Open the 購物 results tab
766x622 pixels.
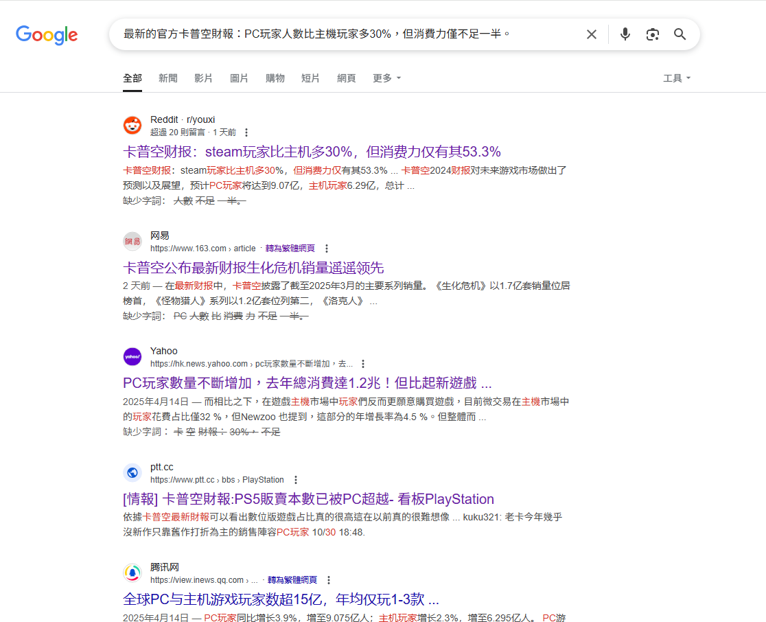point(275,78)
